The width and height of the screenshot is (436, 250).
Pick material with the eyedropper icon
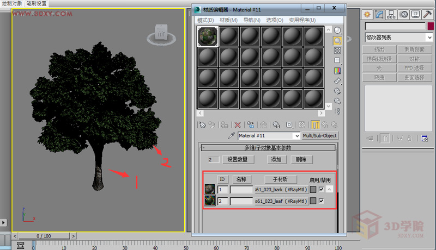coord(231,135)
